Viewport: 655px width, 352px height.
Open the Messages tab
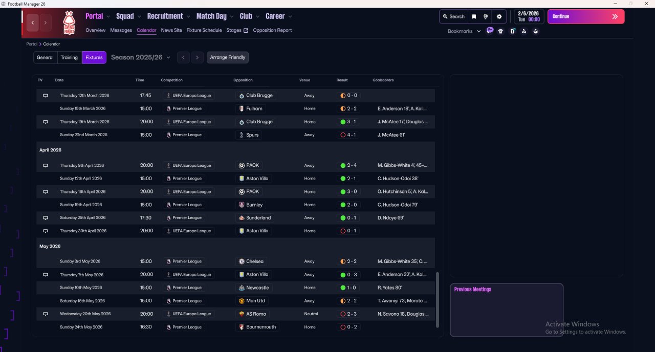click(x=121, y=30)
